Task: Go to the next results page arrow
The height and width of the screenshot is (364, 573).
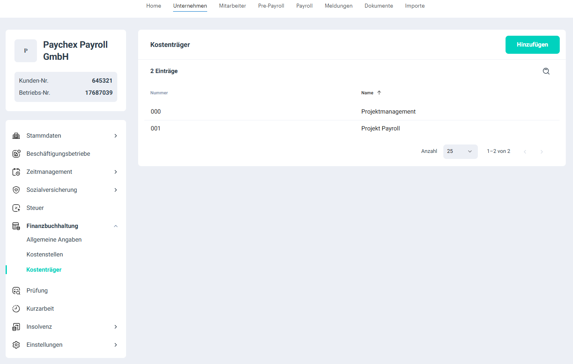Action: click(542, 152)
